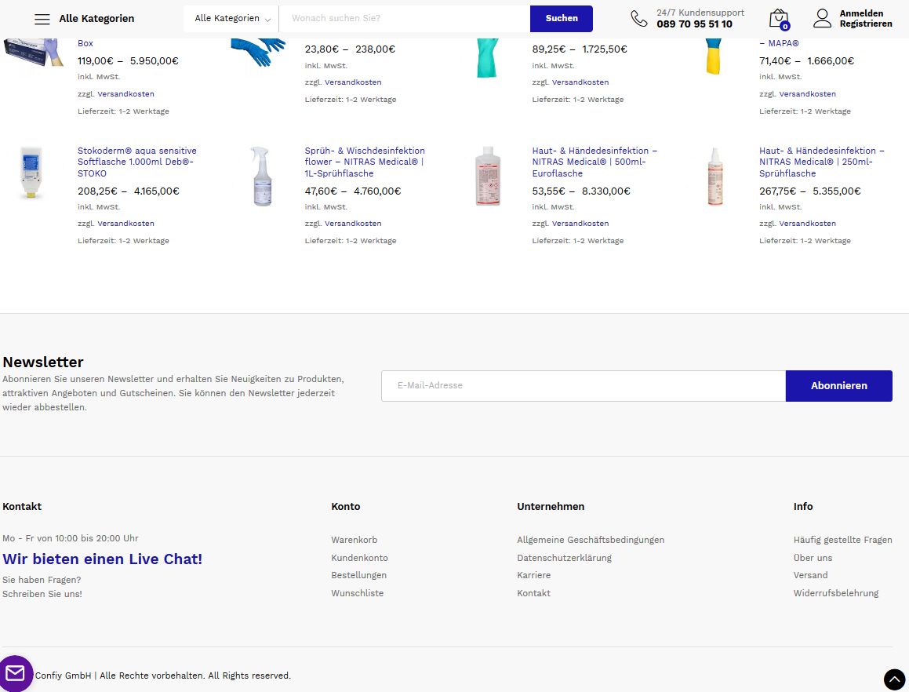Click Versandkosten under the 119,00€ product

point(125,94)
